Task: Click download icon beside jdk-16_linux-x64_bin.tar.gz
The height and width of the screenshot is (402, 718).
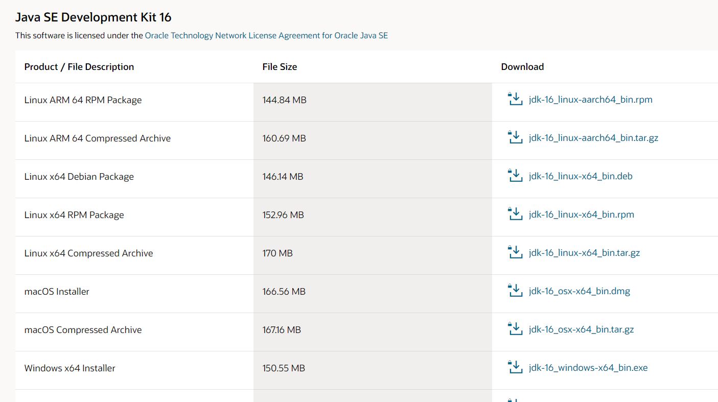Action: tap(515, 252)
